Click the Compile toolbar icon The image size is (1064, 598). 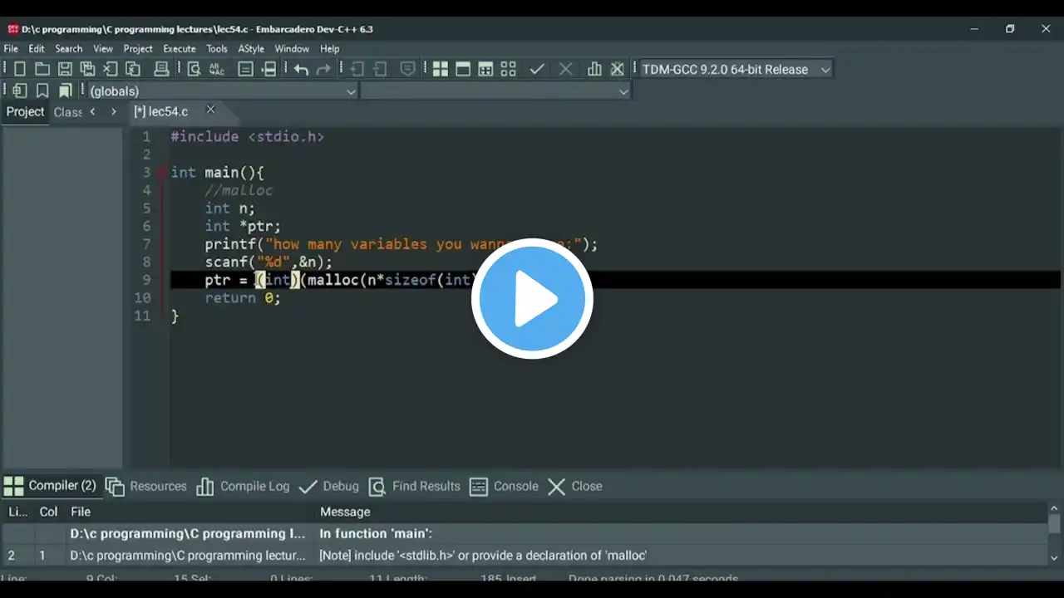441,69
